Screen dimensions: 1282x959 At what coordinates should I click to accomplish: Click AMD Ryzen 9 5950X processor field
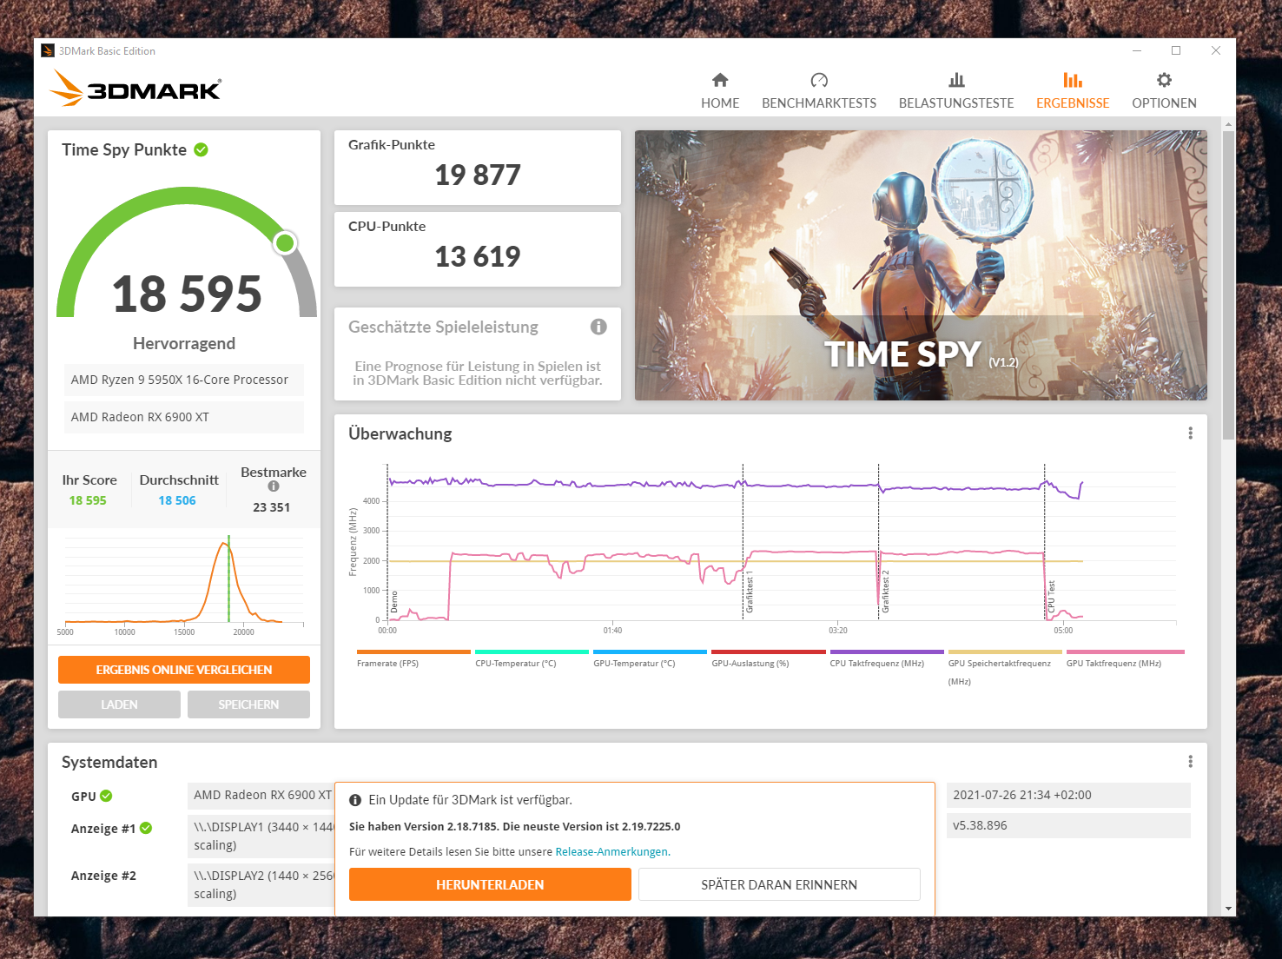pos(184,380)
